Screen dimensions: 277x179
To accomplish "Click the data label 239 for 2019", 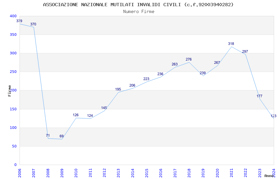I will click(x=203, y=73).
